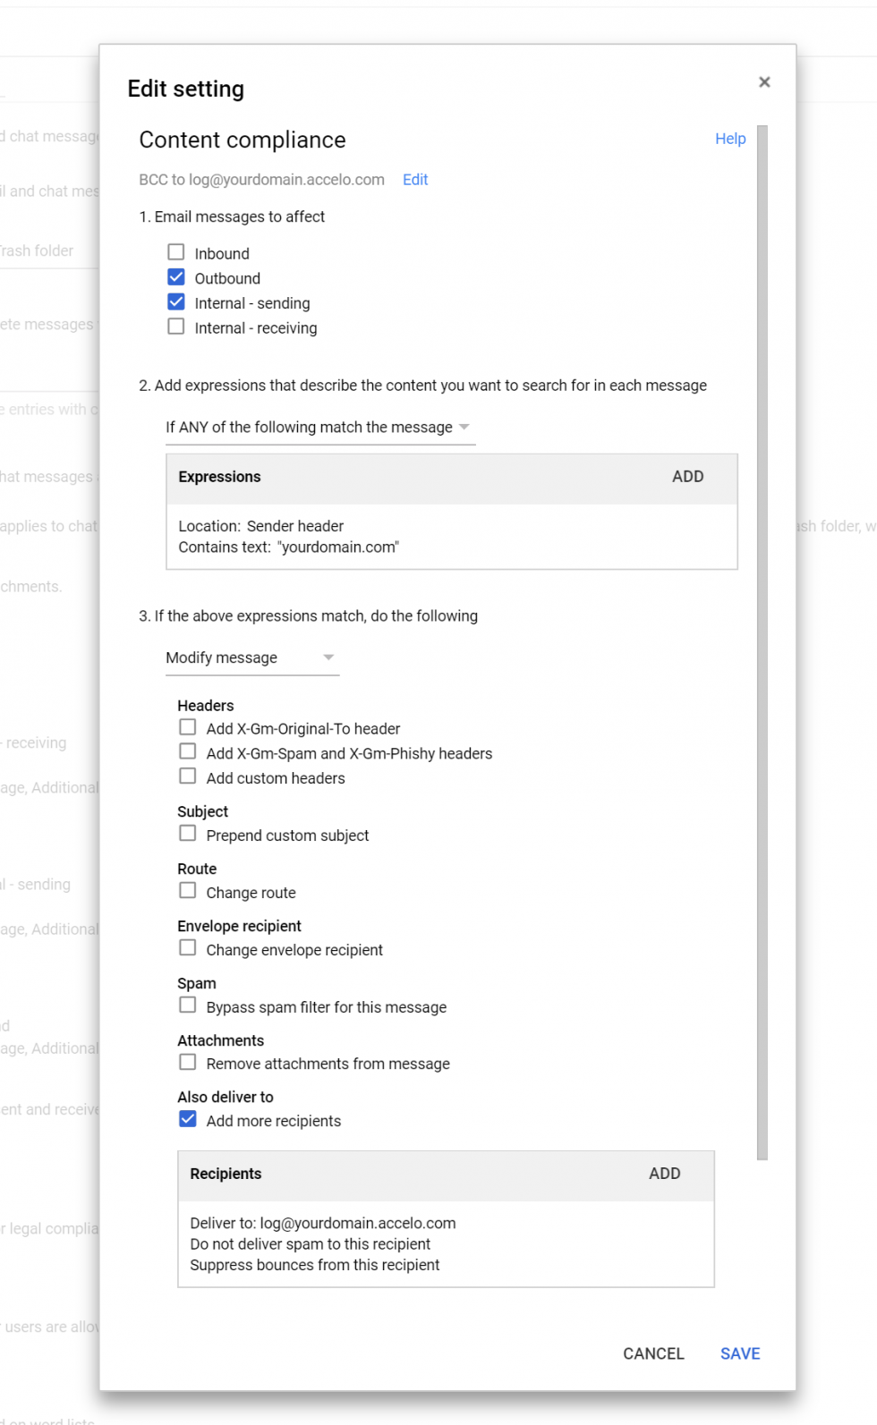Check Add custom headers option
877x1425 pixels.
coord(188,776)
